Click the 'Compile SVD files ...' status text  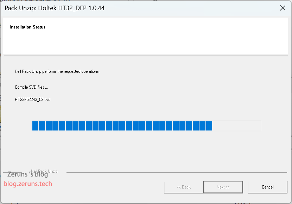pyautogui.click(x=31, y=87)
